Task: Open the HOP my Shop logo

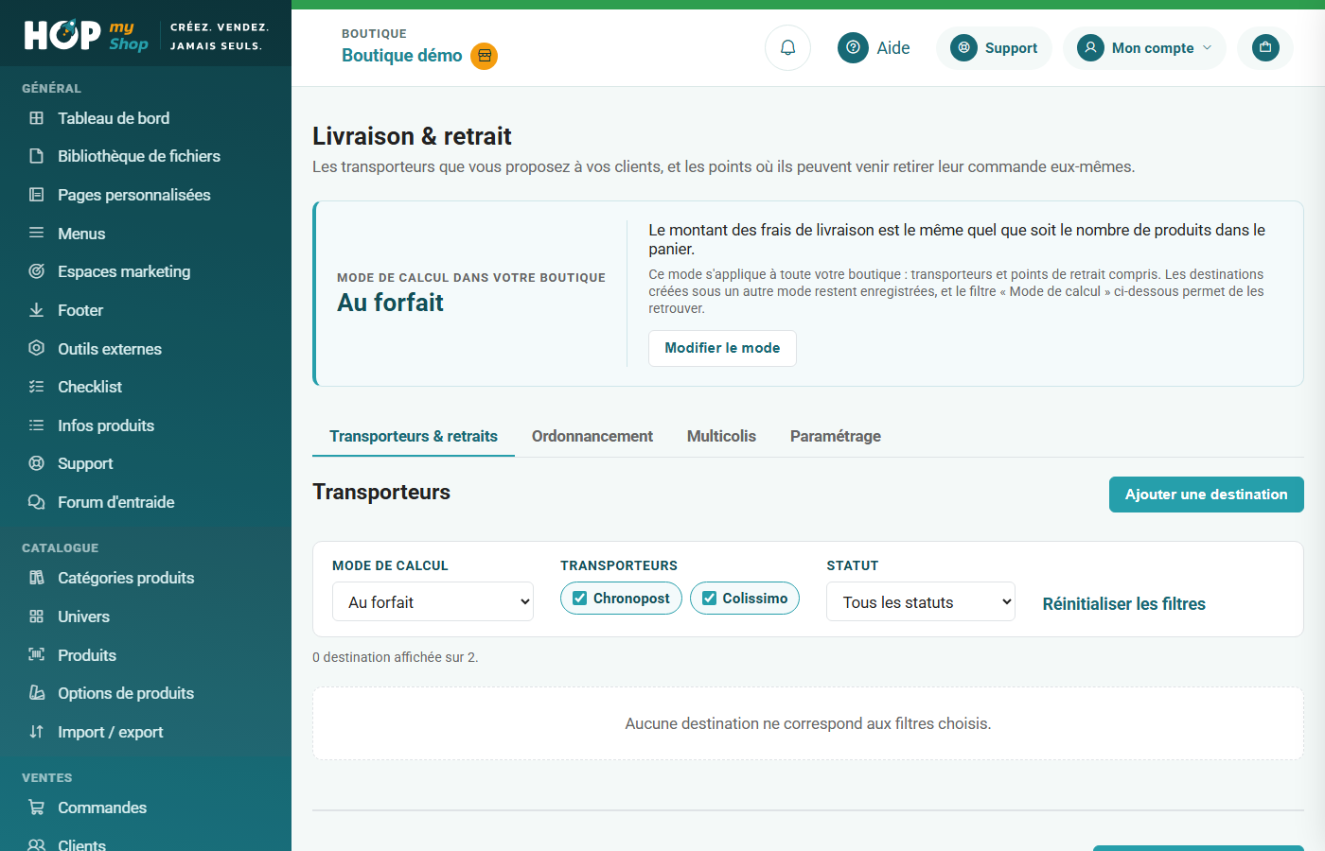Action: click(x=86, y=35)
